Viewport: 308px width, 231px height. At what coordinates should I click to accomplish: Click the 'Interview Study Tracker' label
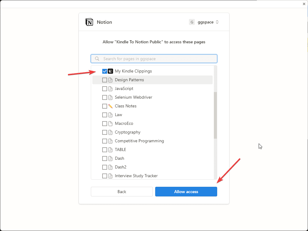pos(136,176)
